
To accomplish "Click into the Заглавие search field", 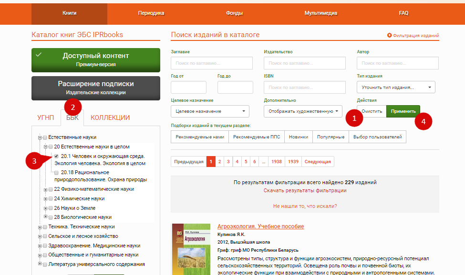I will [x=211, y=63].
